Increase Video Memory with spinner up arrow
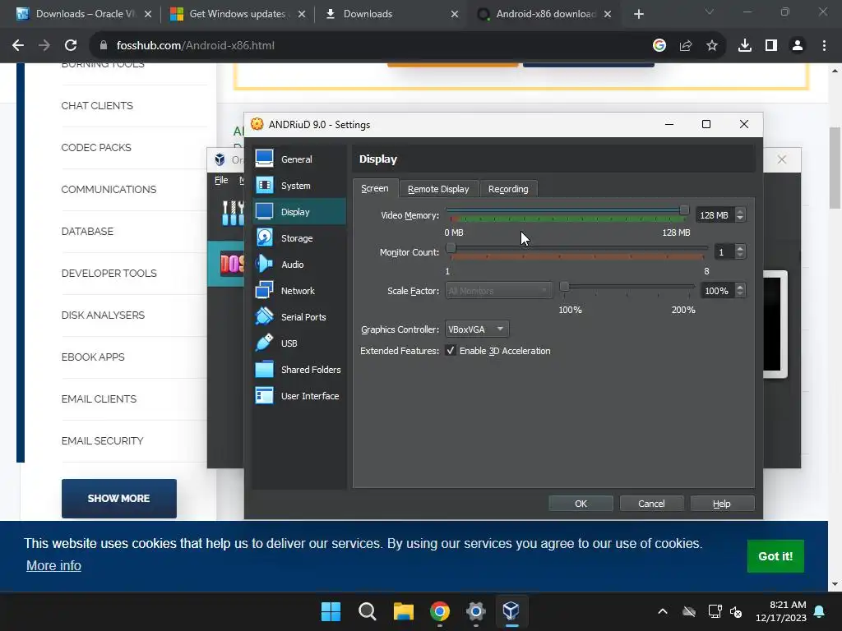The height and width of the screenshot is (631, 842). [740, 211]
